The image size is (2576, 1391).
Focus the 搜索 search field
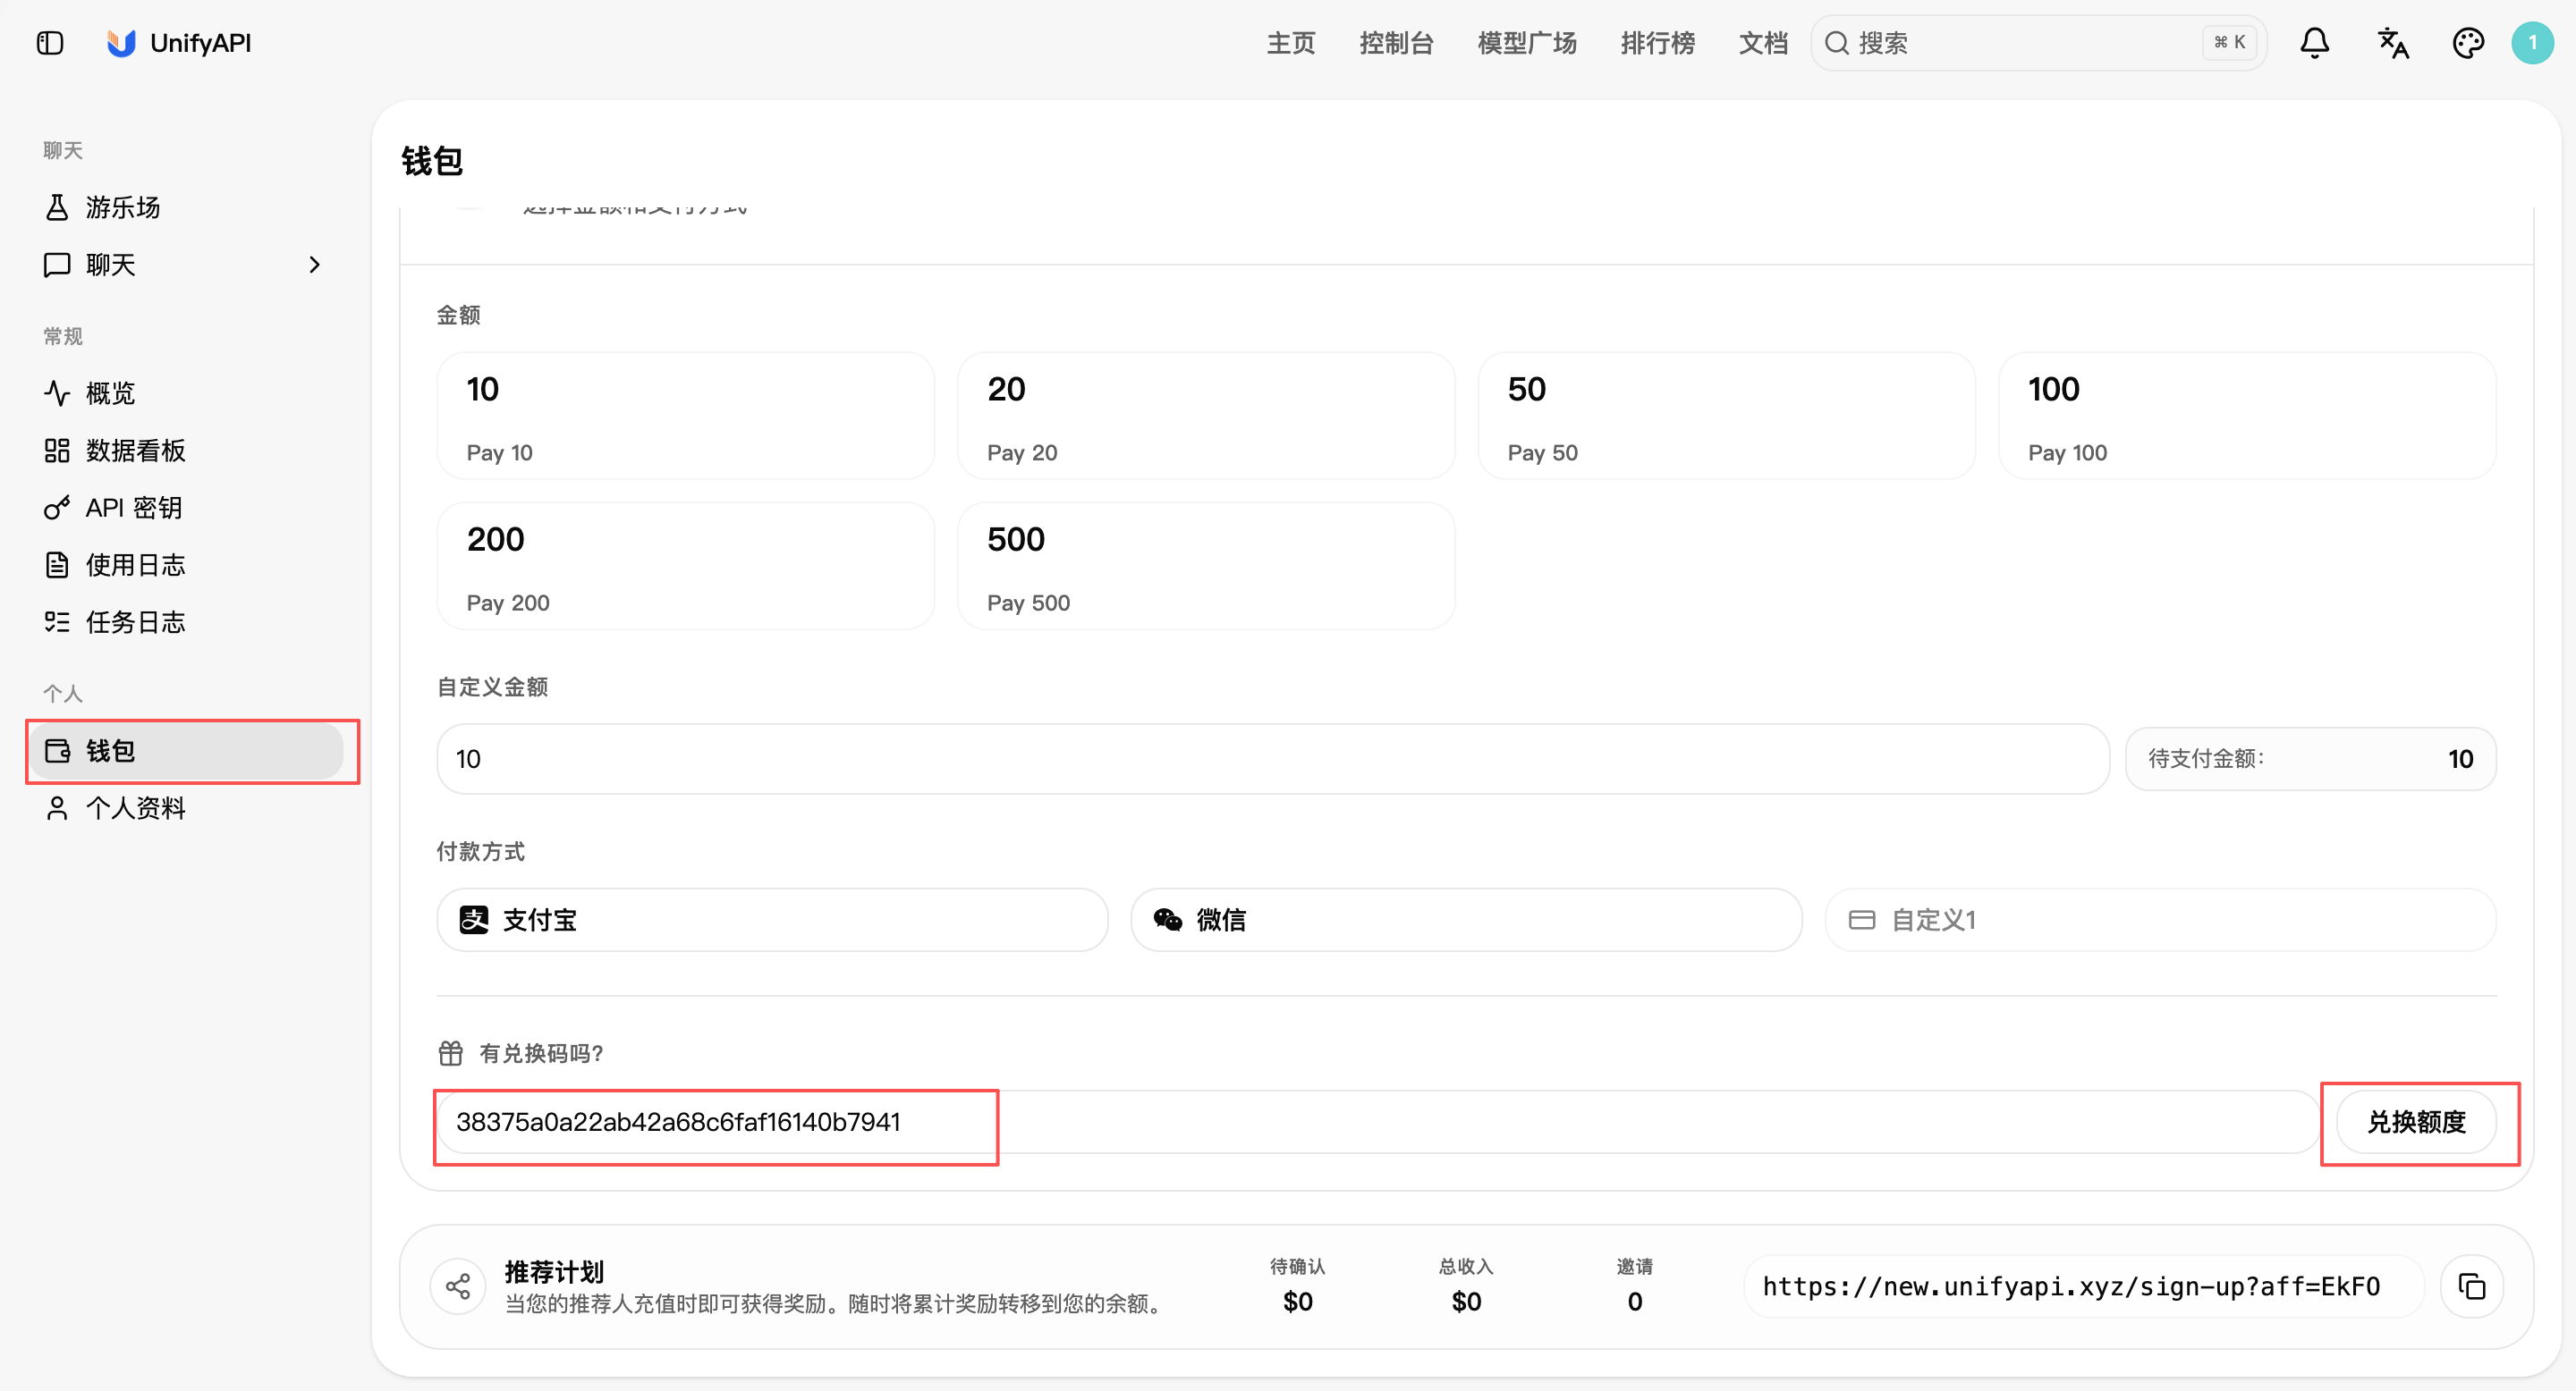click(2038, 43)
